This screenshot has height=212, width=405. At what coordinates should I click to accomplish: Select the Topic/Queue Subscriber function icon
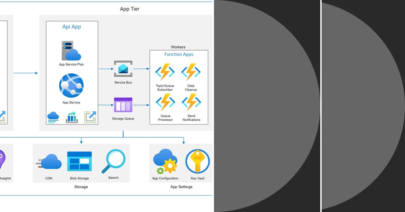[165, 72]
